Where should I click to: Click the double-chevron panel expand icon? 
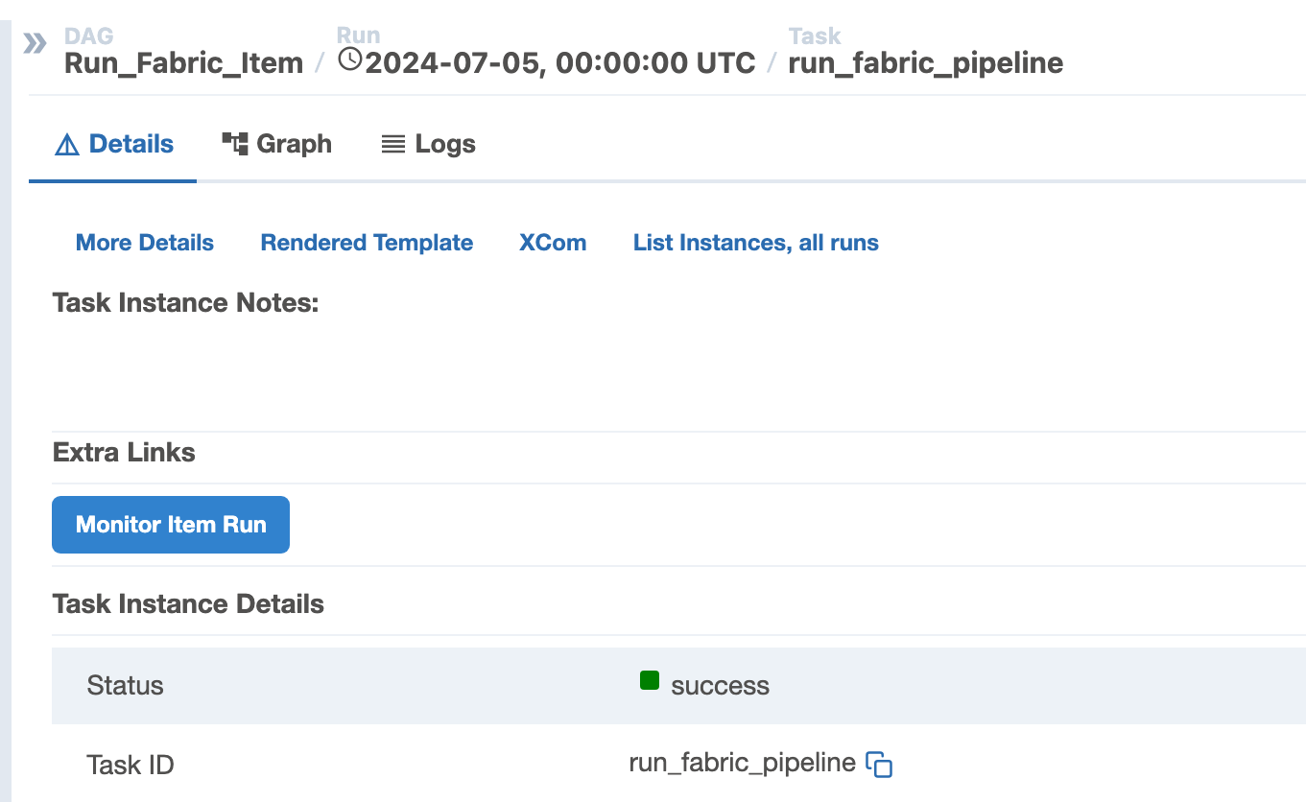[x=36, y=43]
